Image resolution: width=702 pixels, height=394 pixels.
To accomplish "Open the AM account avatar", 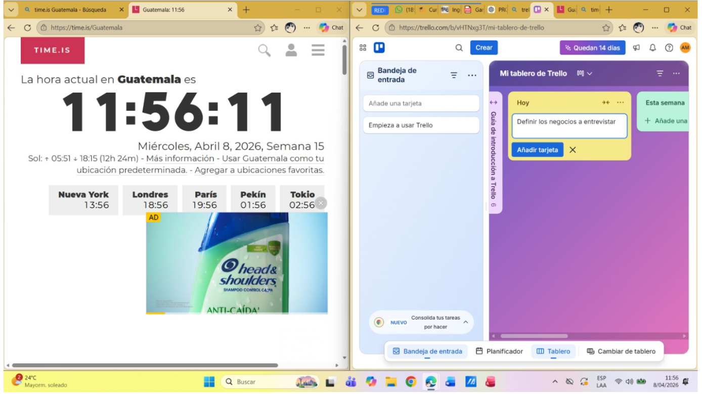I will (x=685, y=48).
